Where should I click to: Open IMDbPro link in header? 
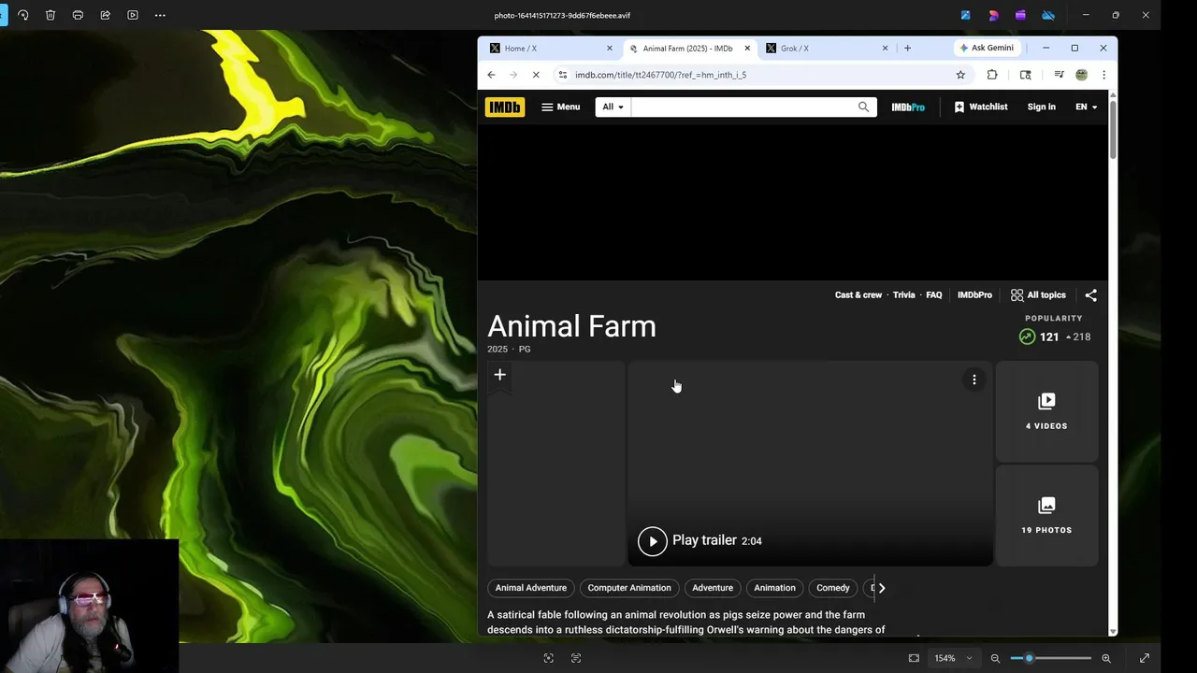coord(908,107)
